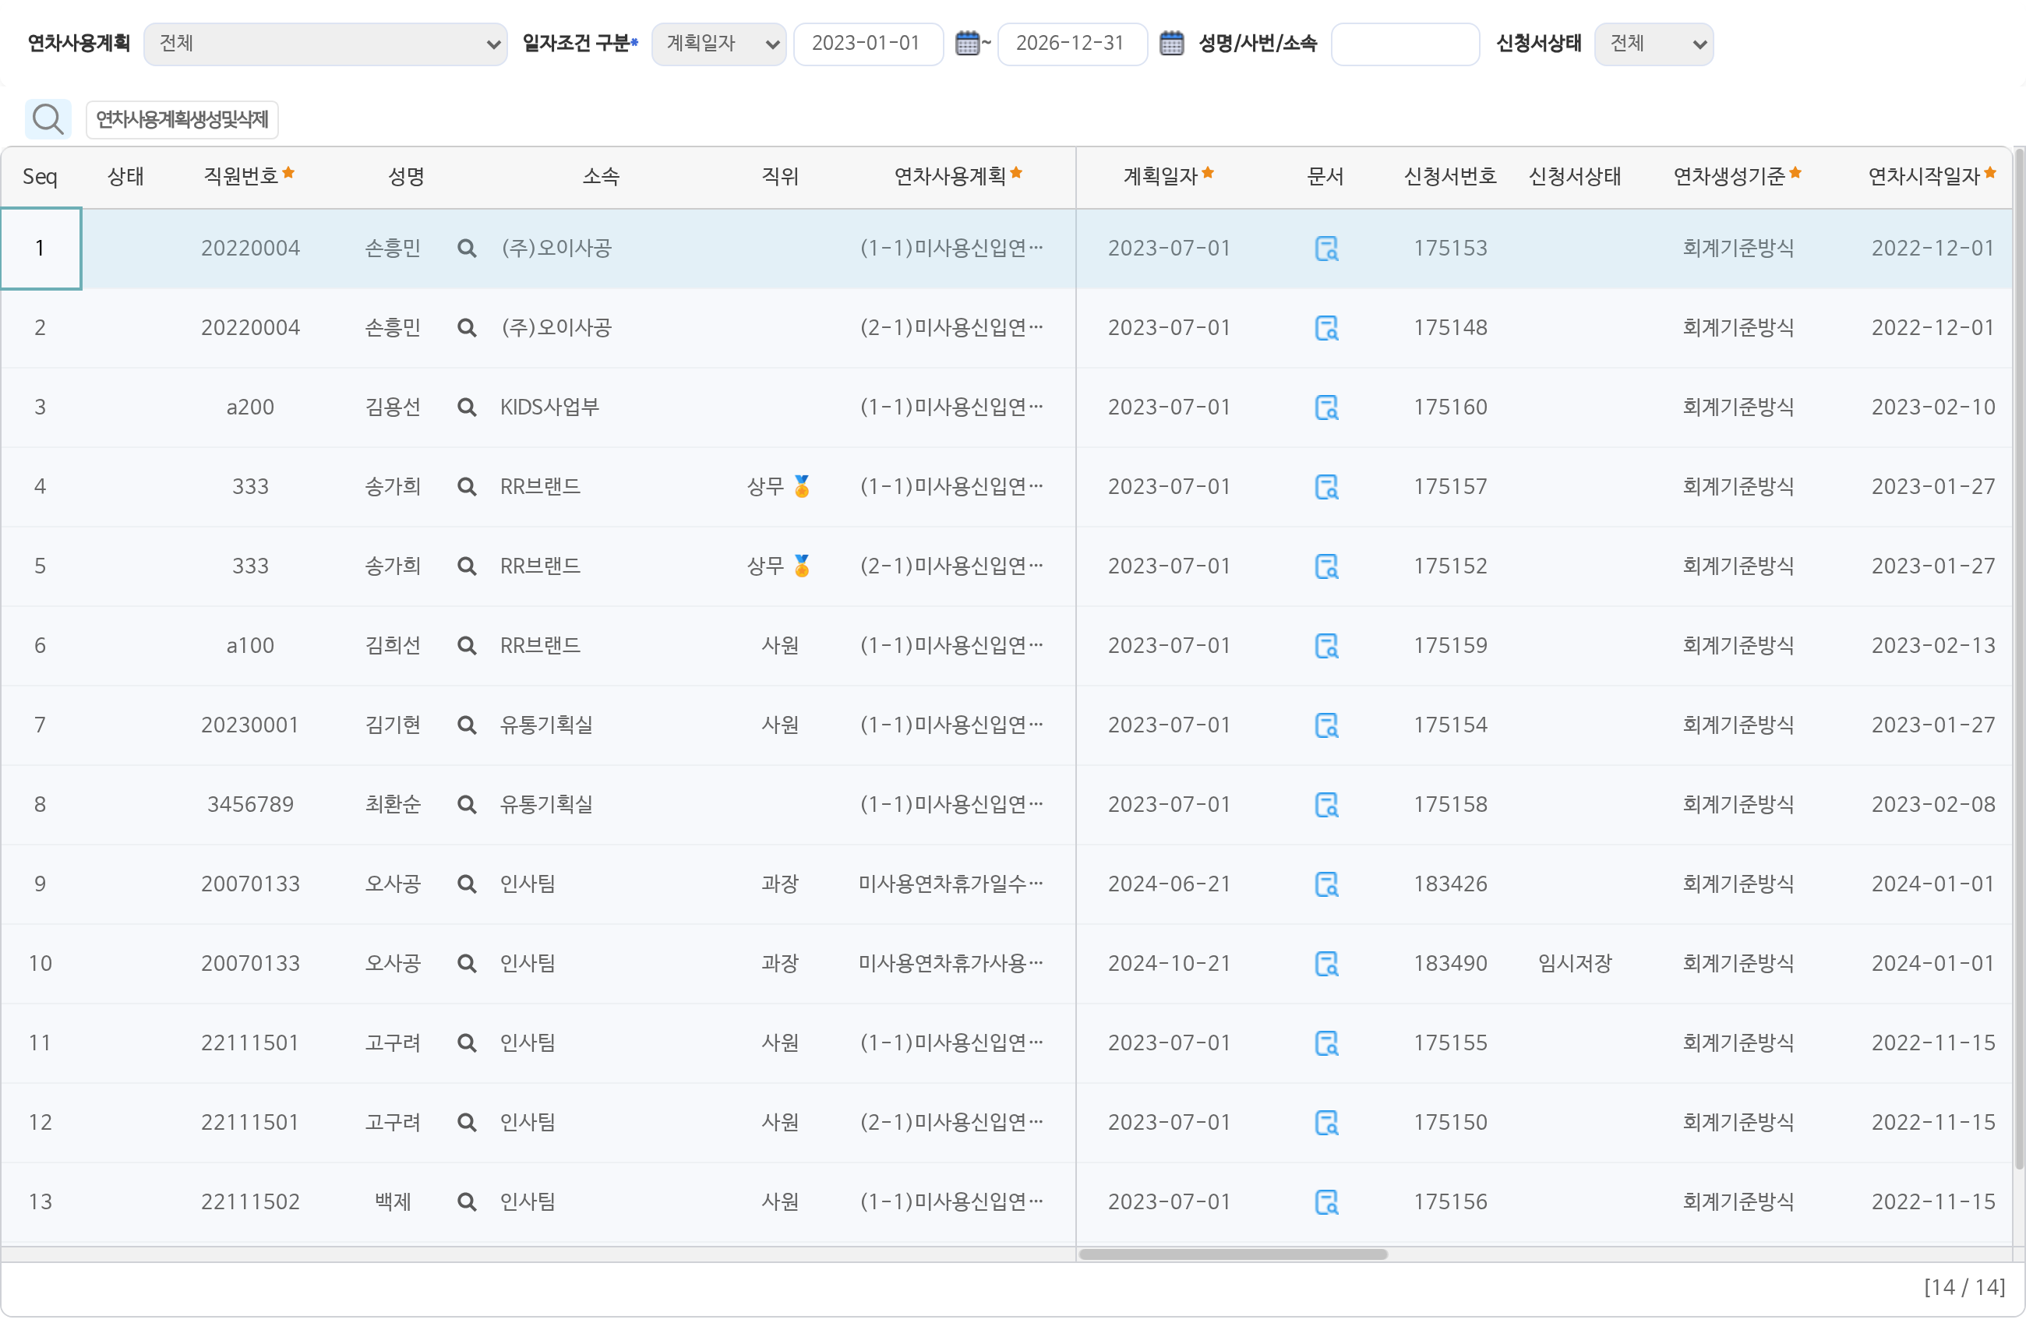The width and height of the screenshot is (2026, 1323).
Task: Focus the 성명/사번/소속 search field
Action: [x=1405, y=44]
